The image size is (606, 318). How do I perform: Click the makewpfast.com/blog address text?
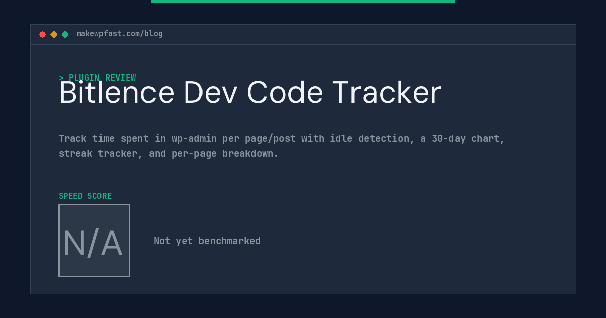tap(120, 34)
